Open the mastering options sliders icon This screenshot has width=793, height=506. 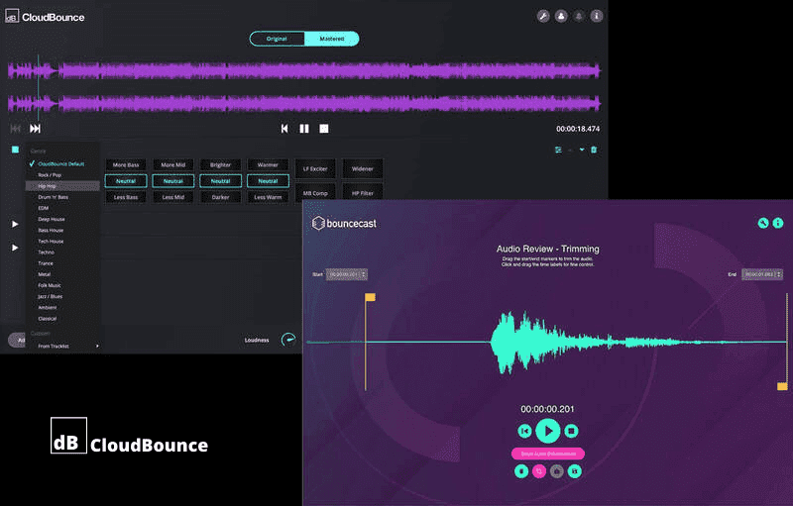coord(558,150)
